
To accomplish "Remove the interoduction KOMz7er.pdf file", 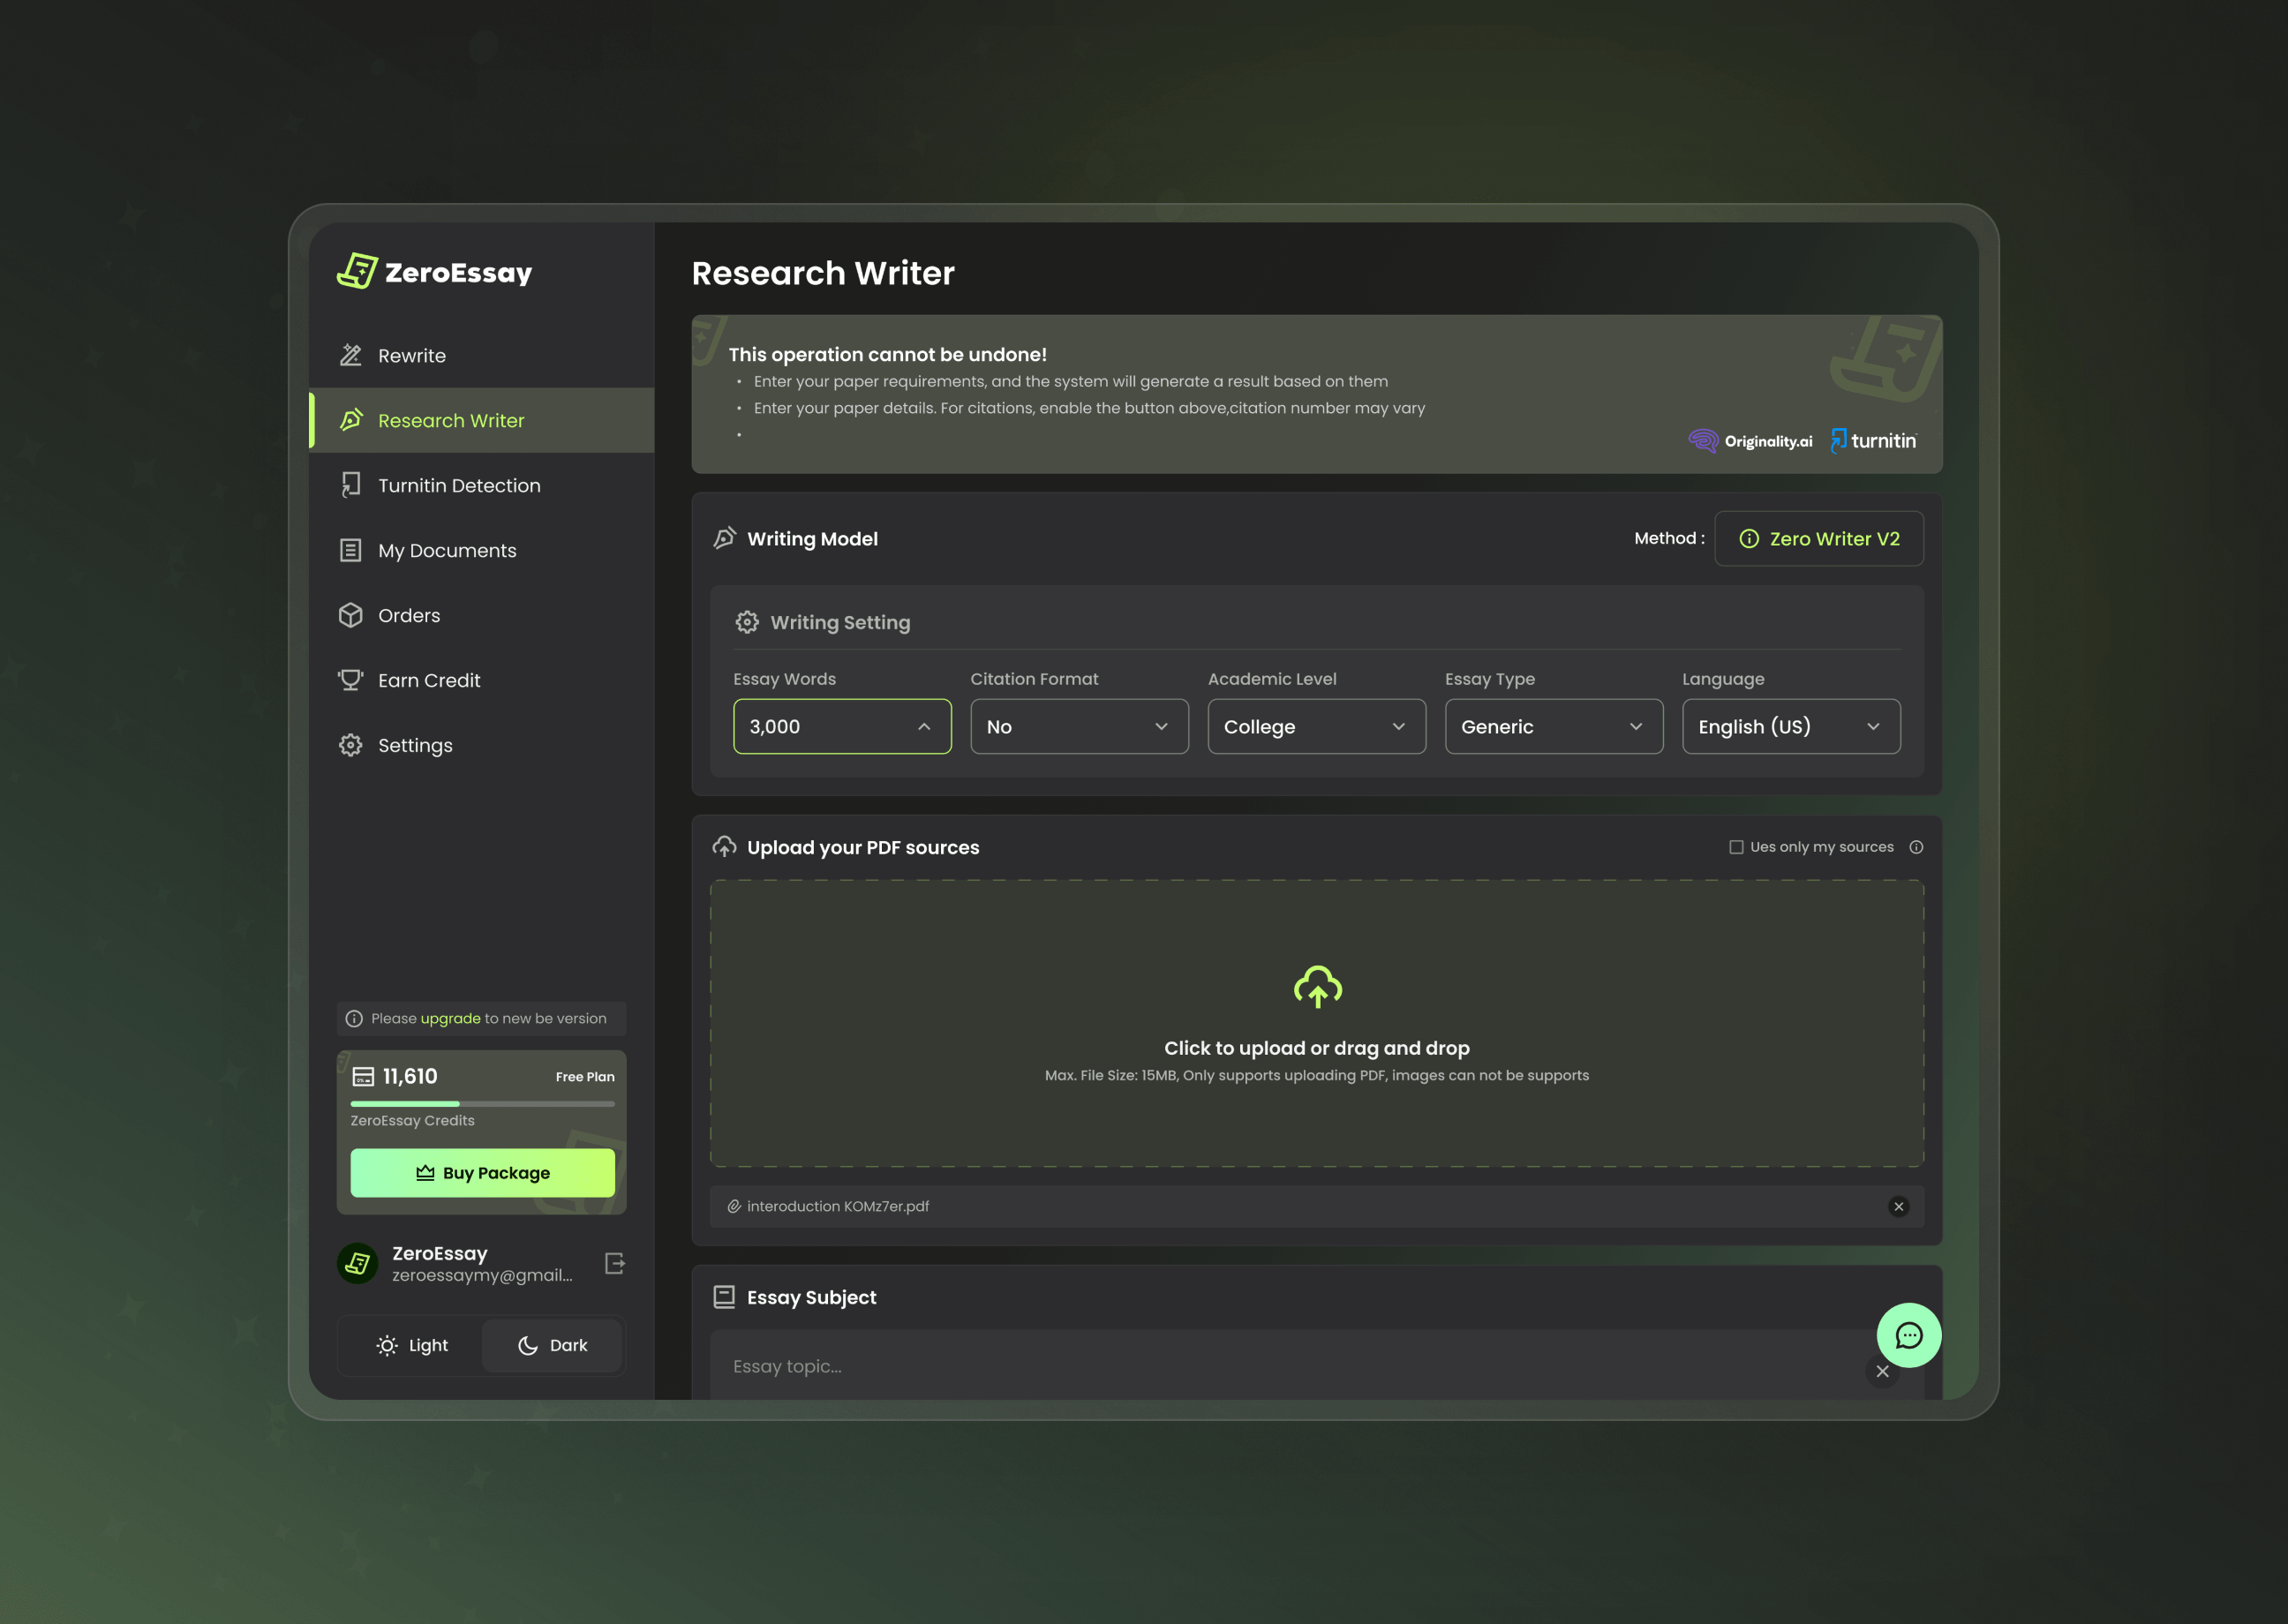I will pos(1898,1206).
